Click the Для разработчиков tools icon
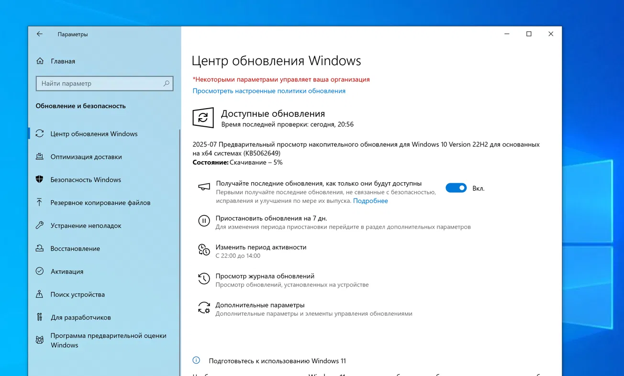Image resolution: width=624 pixels, height=376 pixels. click(40, 317)
